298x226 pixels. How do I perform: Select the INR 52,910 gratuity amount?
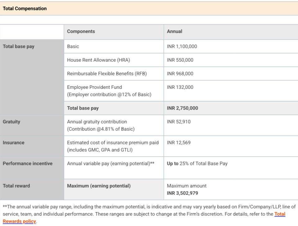tap(179, 122)
